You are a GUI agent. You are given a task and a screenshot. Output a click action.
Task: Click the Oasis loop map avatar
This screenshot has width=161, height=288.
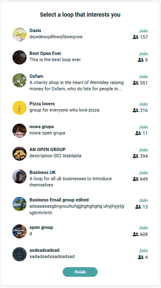tap(20, 35)
